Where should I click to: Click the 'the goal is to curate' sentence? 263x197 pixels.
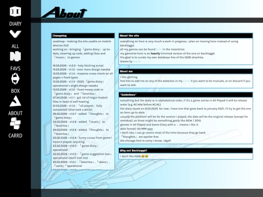click(x=162, y=57)
